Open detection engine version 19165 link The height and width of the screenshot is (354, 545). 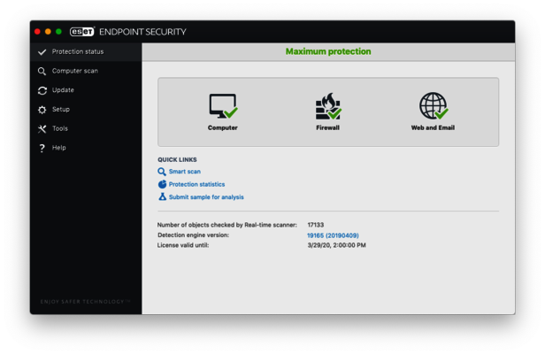coord(334,235)
